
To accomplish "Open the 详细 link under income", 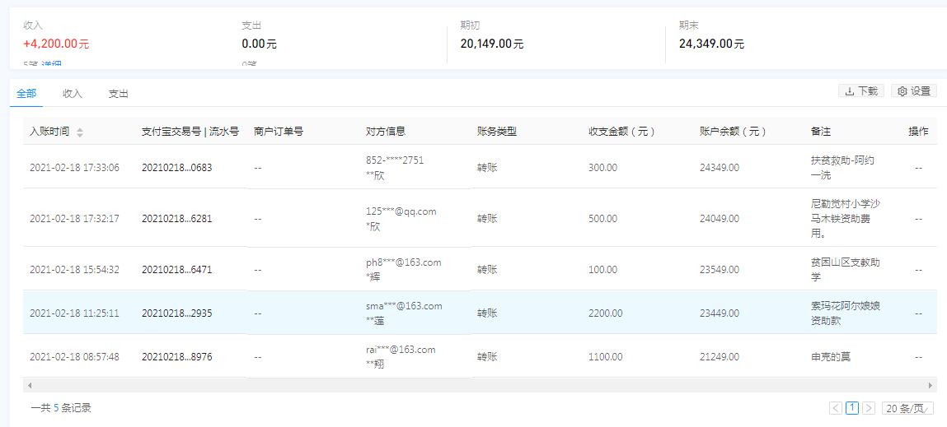I will 52,65.
